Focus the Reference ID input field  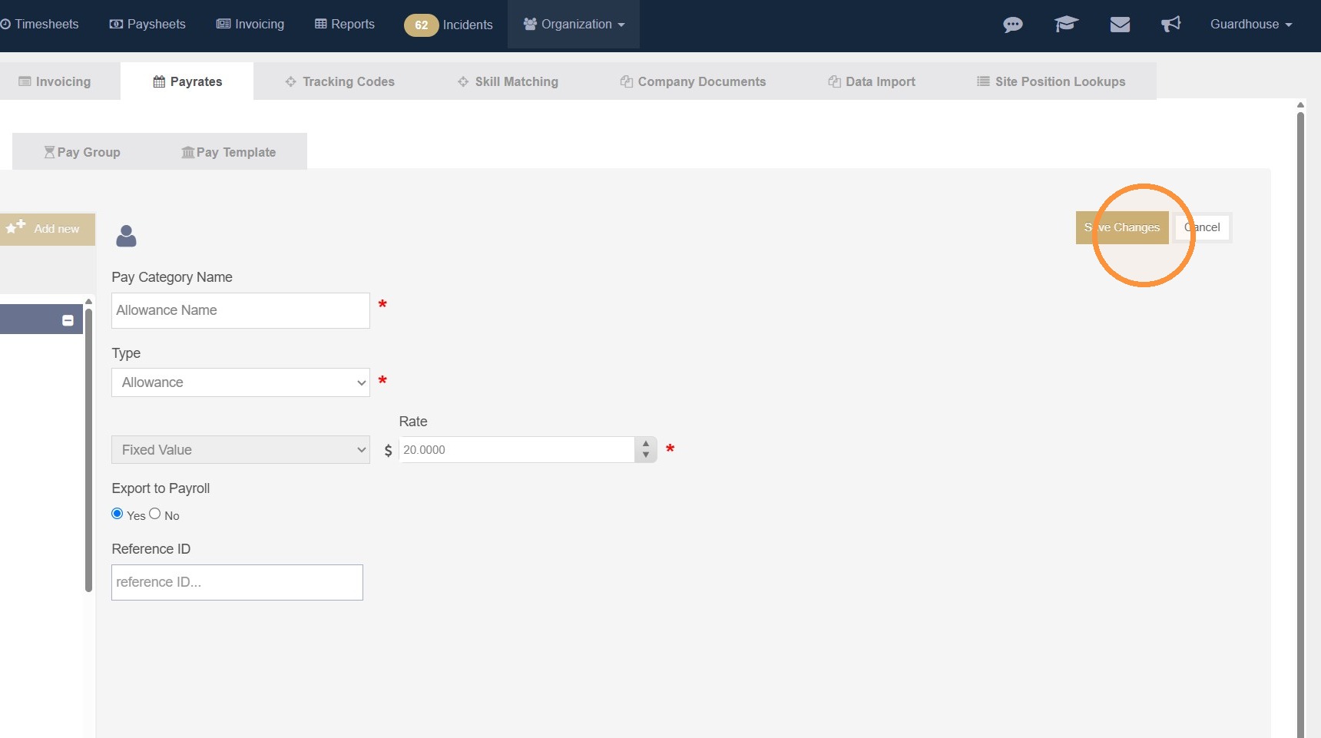(237, 582)
